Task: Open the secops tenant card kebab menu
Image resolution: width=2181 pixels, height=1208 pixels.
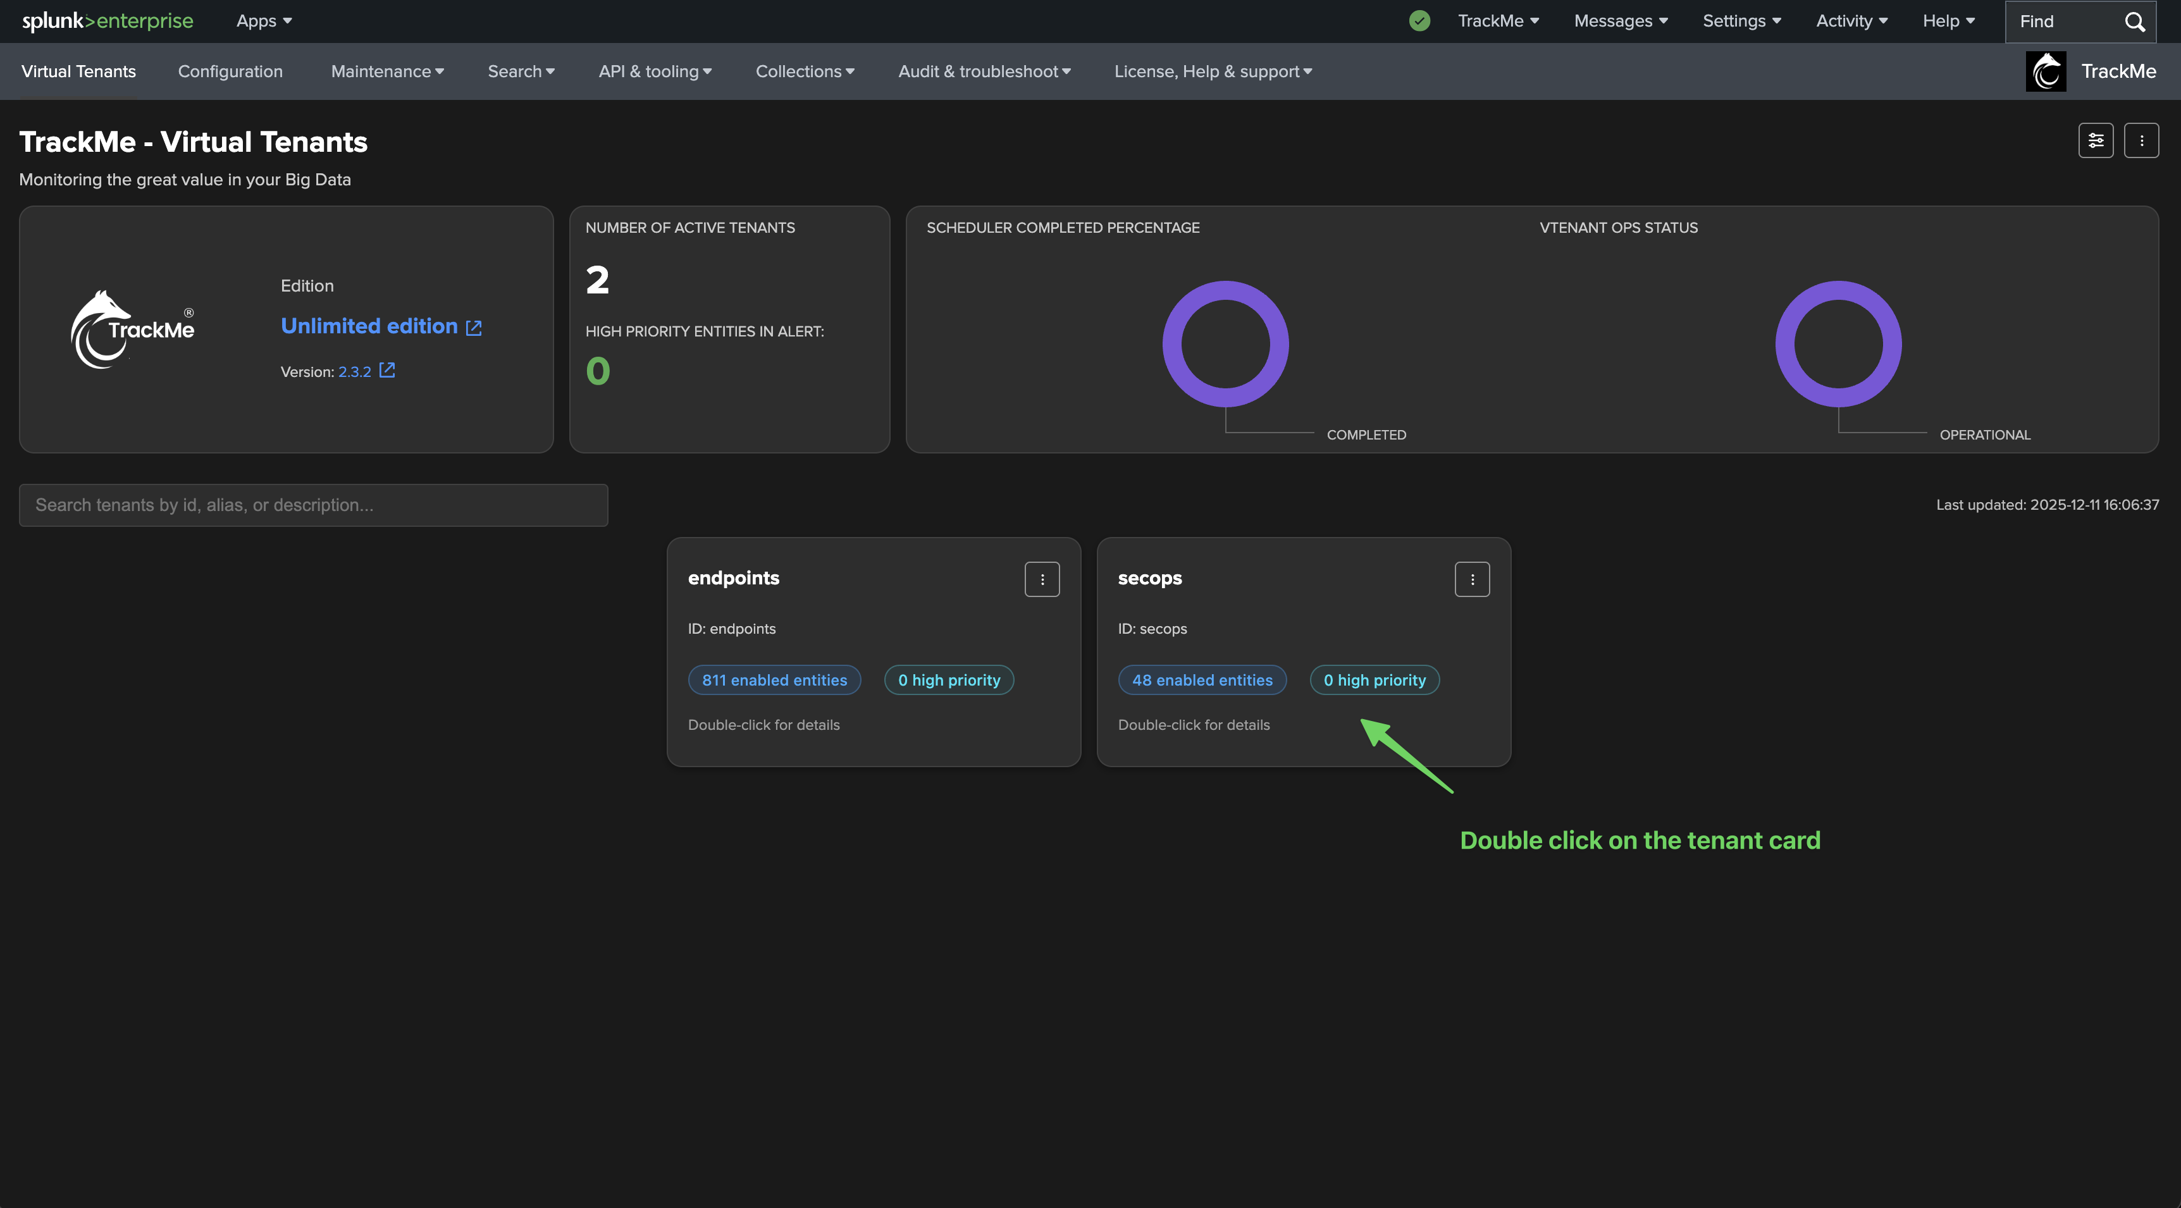Action: pos(1471,580)
